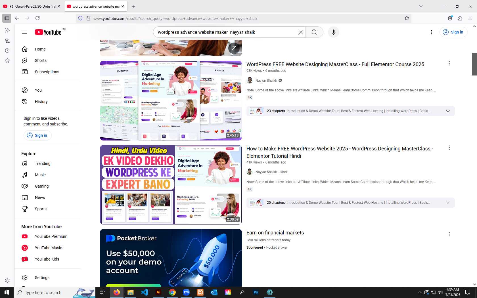Open the list all tabs dropdown
Screen dimensions: 477x298
(421, 6)
